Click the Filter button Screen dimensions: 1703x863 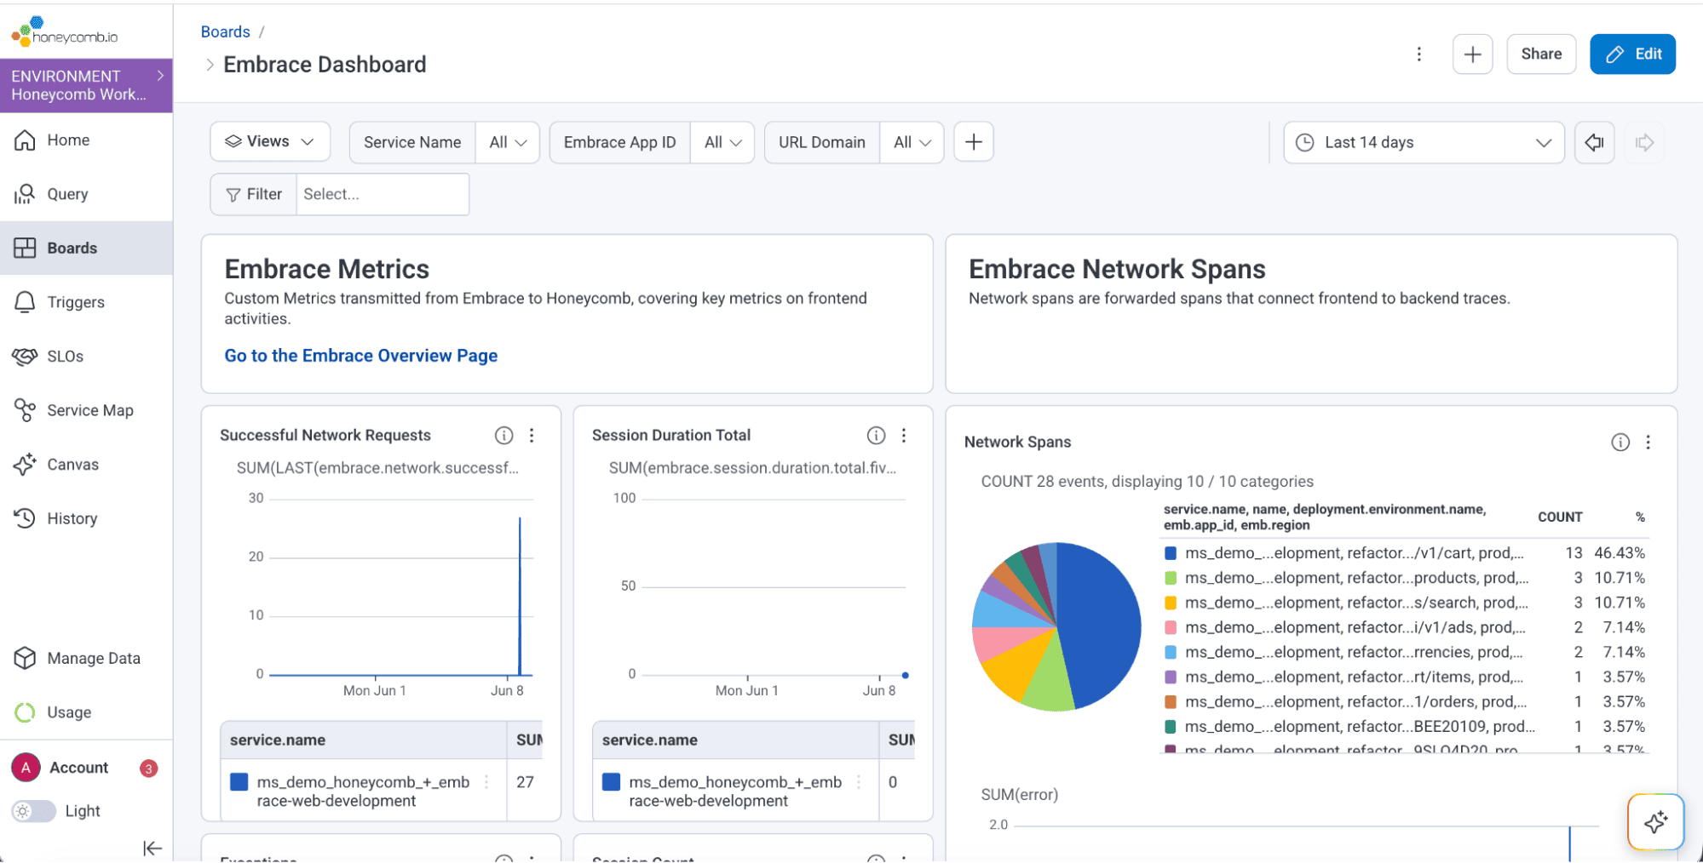click(x=254, y=194)
